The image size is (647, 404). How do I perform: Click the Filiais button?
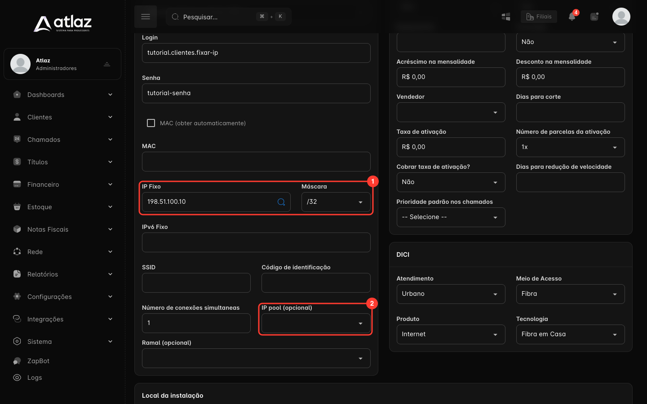(x=539, y=17)
